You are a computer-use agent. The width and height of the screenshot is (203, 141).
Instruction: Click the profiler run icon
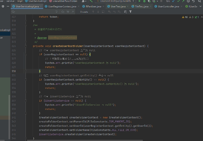tap(154, 1)
